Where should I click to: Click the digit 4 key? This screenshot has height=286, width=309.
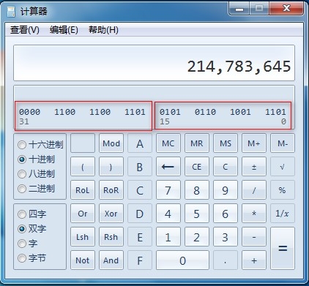point(168,214)
